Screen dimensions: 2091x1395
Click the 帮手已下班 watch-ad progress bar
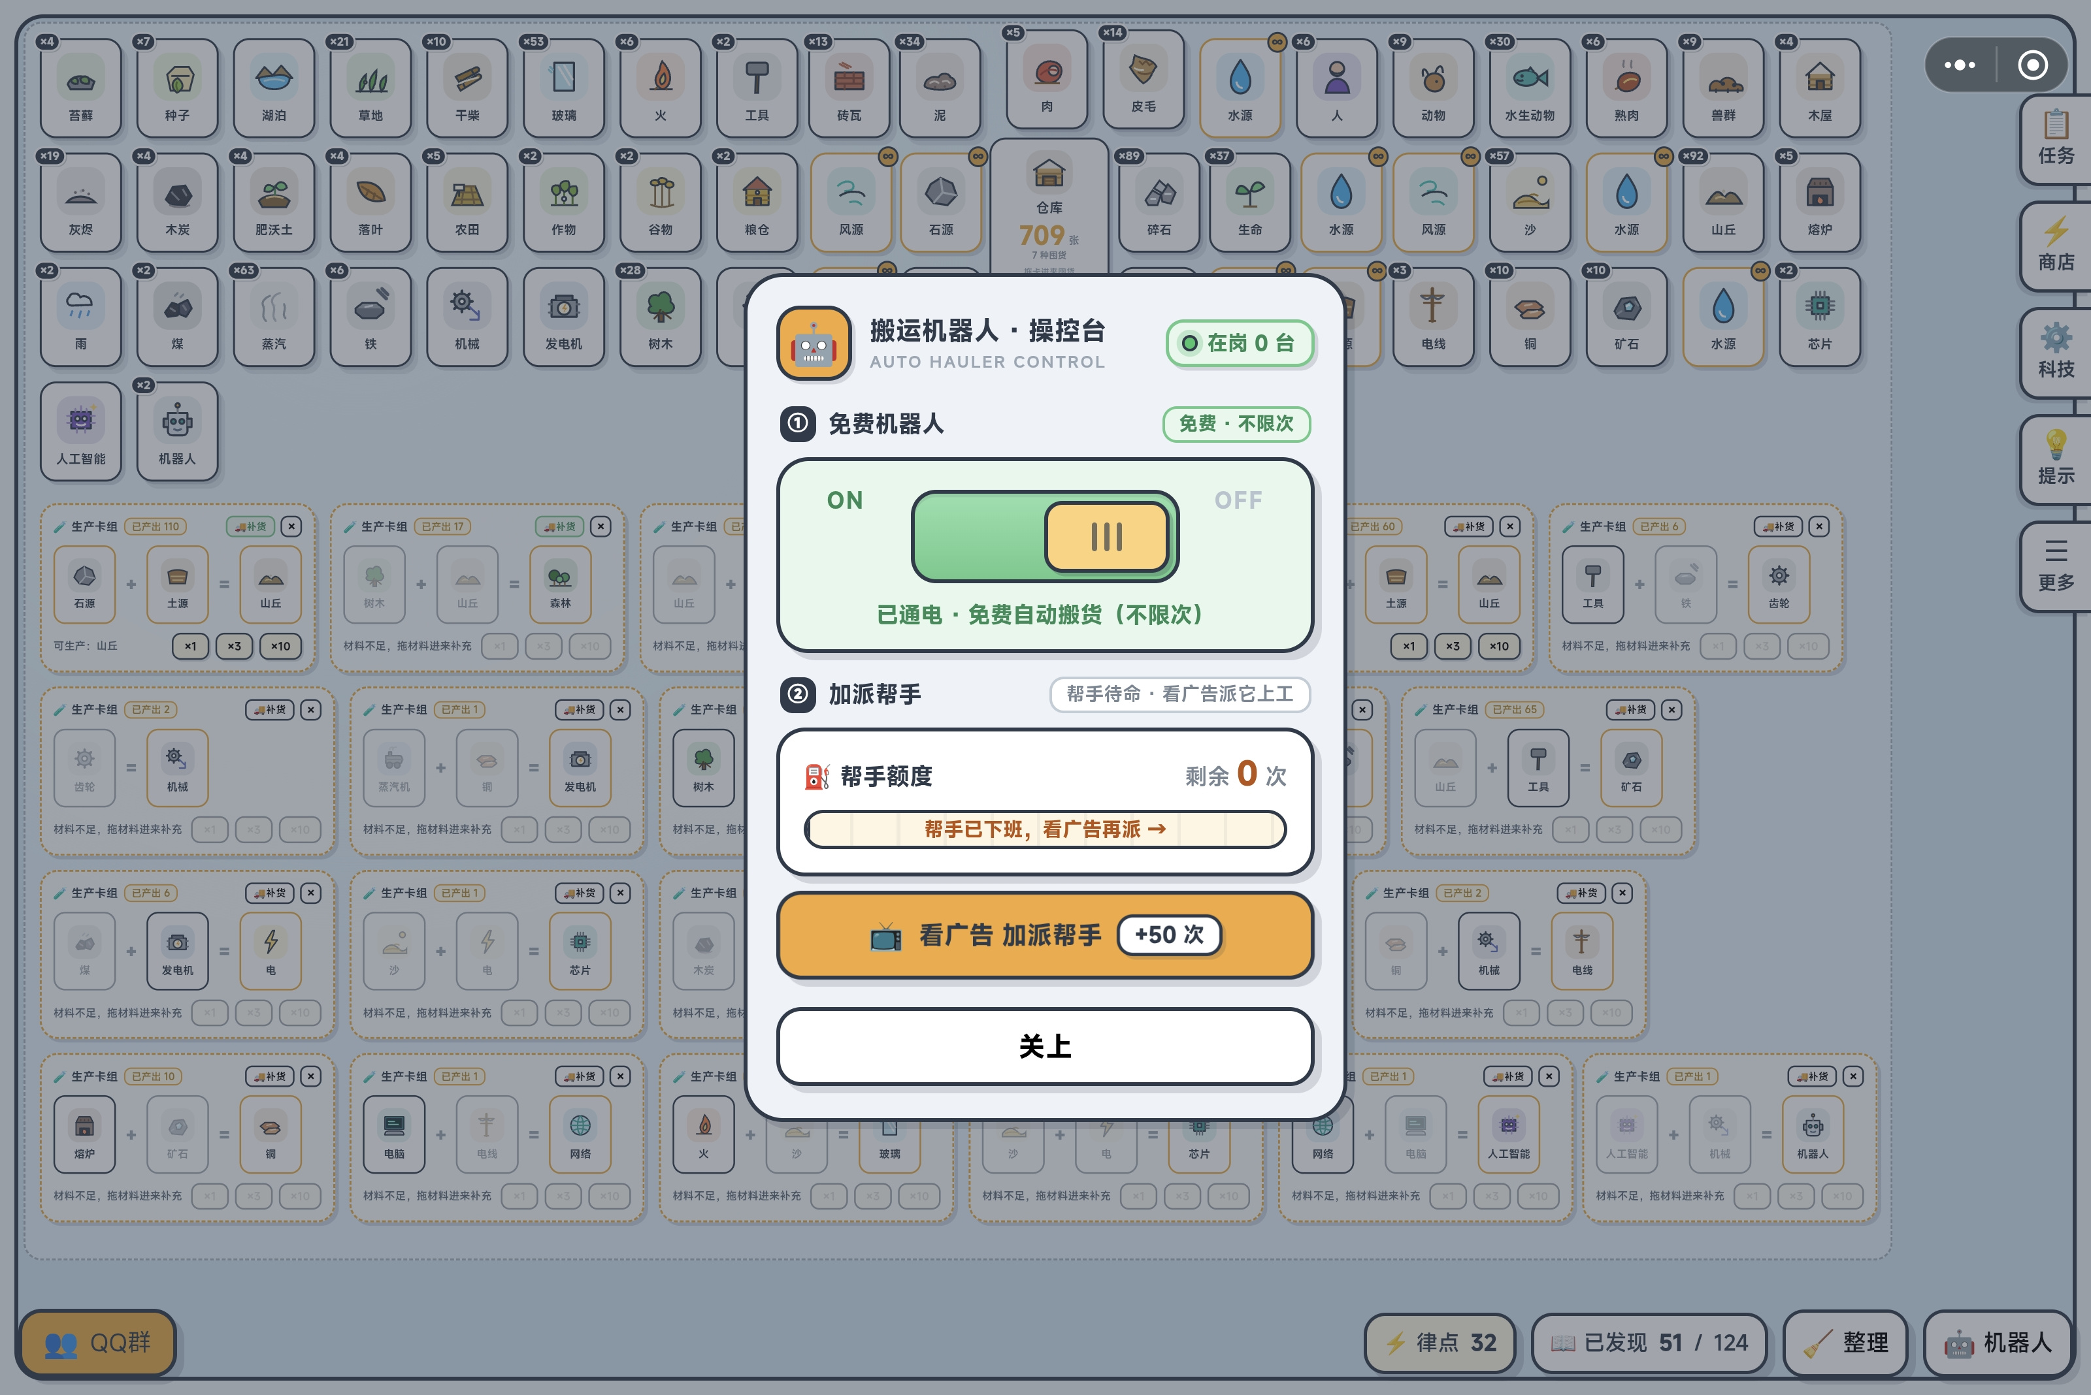pos(1045,829)
